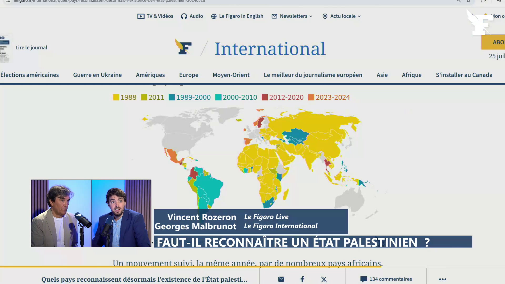This screenshot has height=284, width=505.
Task: Open the Guerre en Ukraine section
Action: tap(97, 75)
